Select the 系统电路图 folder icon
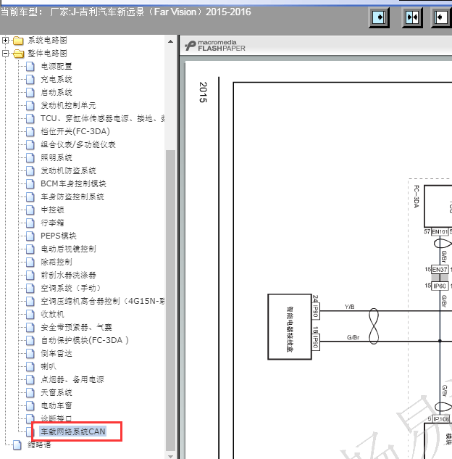 point(18,41)
